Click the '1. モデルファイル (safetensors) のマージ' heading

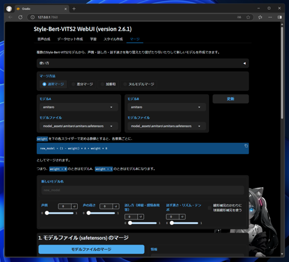coord(83,238)
